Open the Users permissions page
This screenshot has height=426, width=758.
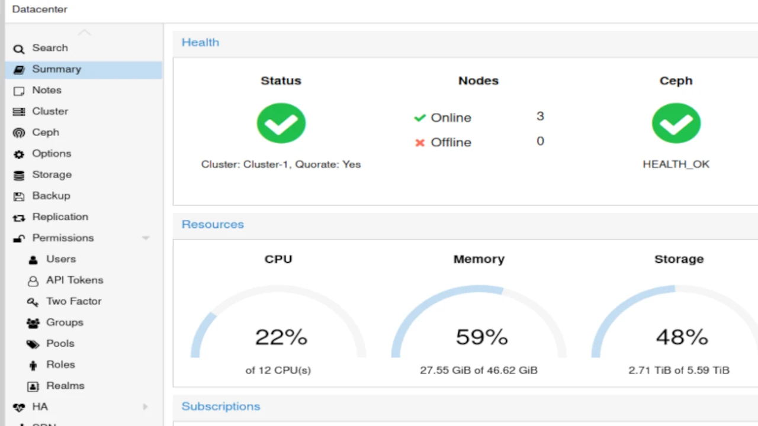[x=61, y=259]
